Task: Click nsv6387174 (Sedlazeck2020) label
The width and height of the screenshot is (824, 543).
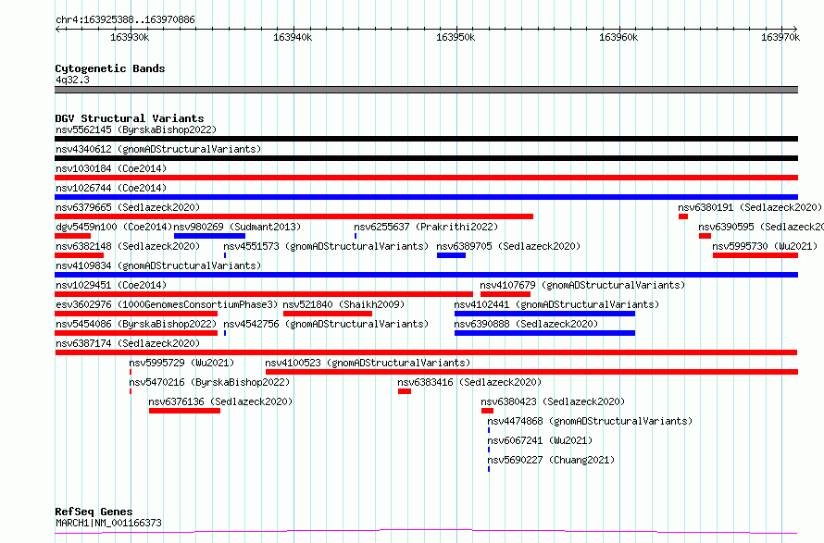Action: coord(128,343)
